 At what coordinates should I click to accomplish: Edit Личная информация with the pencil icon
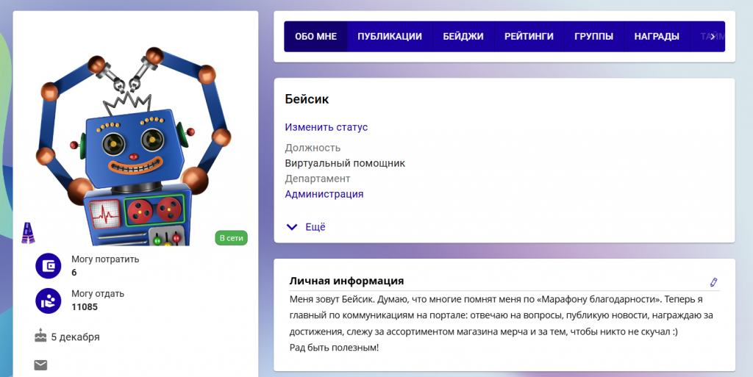713,282
